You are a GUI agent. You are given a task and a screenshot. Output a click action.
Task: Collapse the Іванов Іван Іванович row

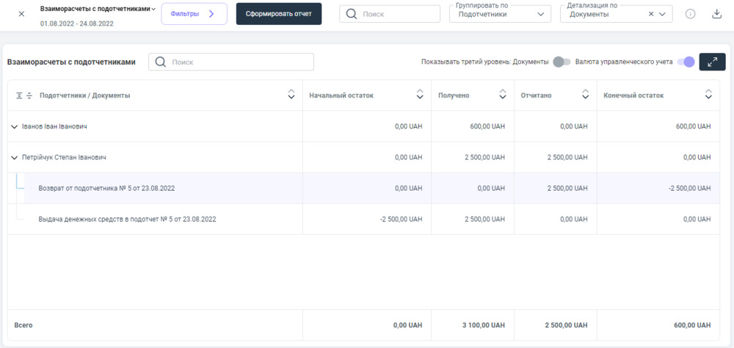click(15, 127)
